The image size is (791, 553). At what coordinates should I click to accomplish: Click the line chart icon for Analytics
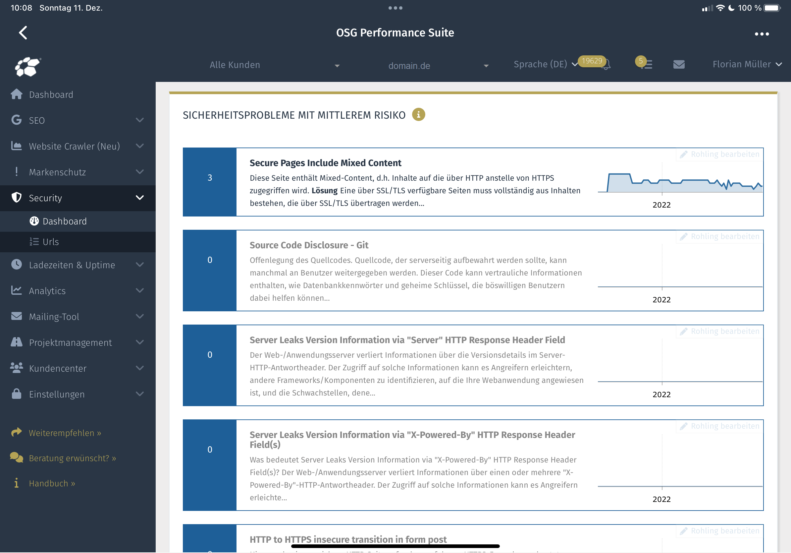(17, 290)
